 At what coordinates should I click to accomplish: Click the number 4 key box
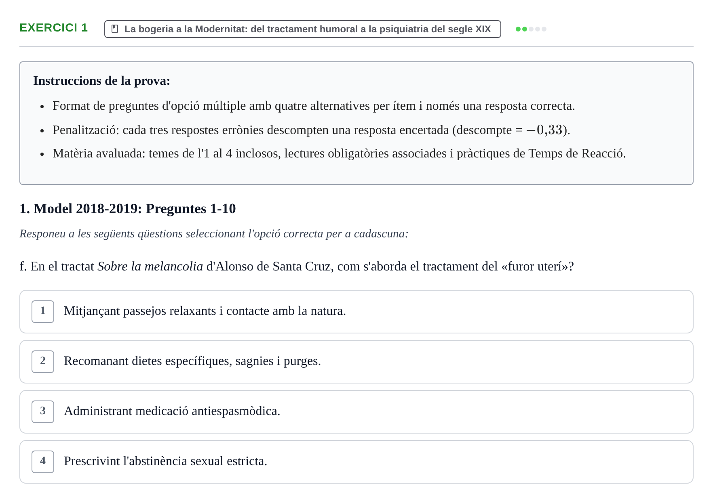(43, 462)
